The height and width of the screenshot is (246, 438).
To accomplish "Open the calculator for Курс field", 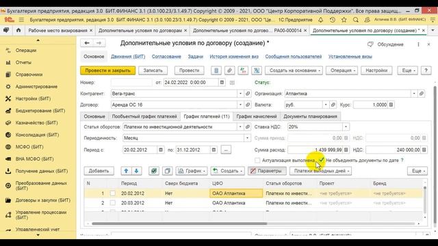I will tap(391, 105).
